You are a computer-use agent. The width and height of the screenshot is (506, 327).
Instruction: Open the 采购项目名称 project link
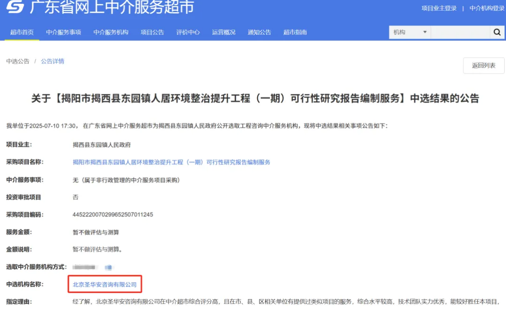172,162
